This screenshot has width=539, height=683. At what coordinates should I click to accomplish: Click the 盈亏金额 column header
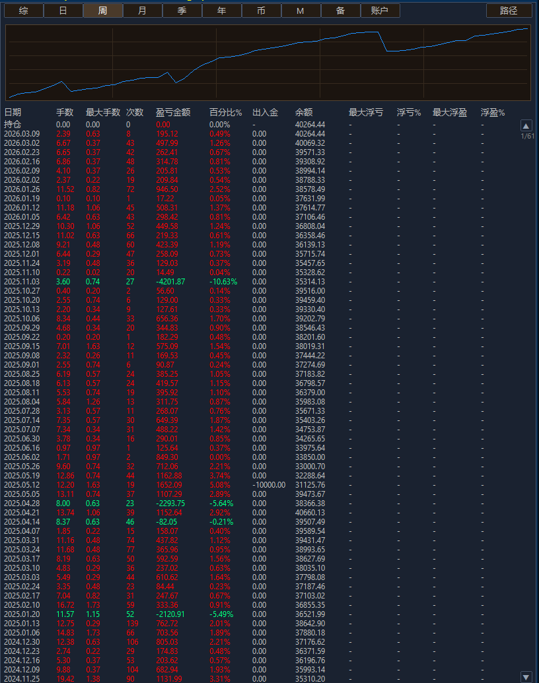tap(173, 113)
